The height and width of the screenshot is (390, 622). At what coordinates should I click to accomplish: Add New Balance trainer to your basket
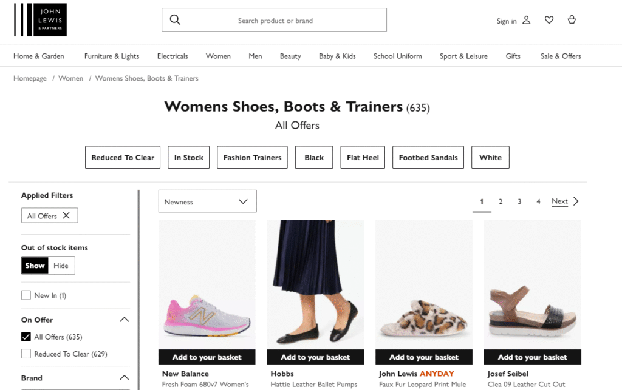[207, 357]
